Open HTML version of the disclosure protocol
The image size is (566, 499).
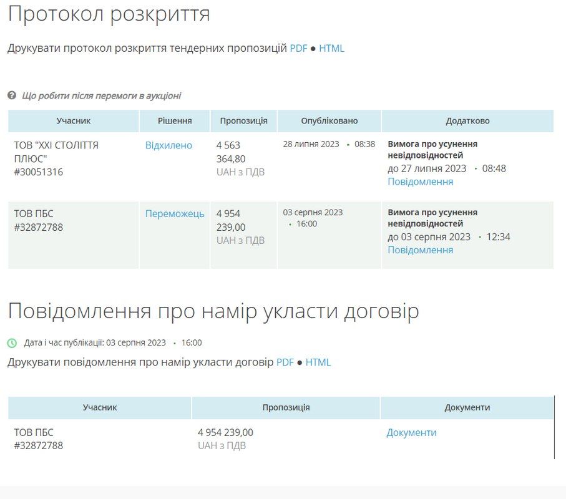pyautogui.click(x=333, y=47)
